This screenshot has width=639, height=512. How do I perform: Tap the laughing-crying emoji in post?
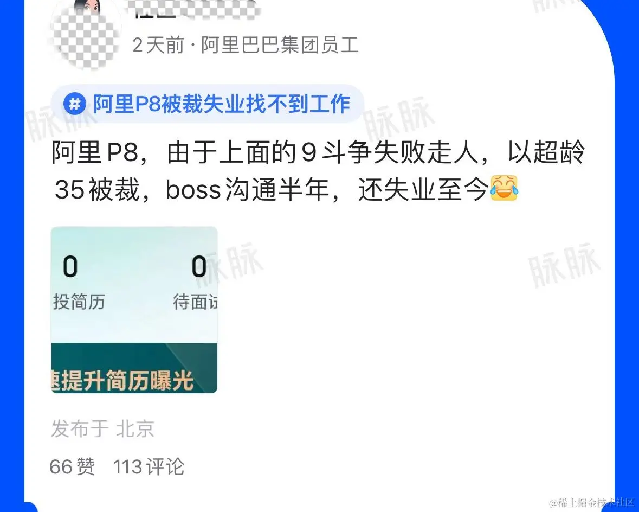tap(504, 188)
